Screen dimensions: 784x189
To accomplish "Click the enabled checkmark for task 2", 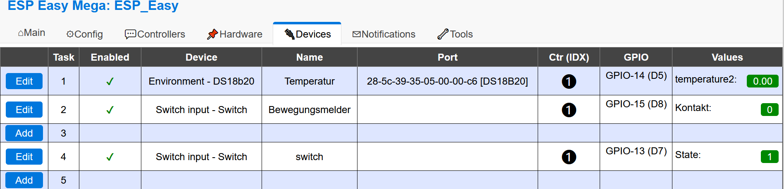I will tap(110, 110).
